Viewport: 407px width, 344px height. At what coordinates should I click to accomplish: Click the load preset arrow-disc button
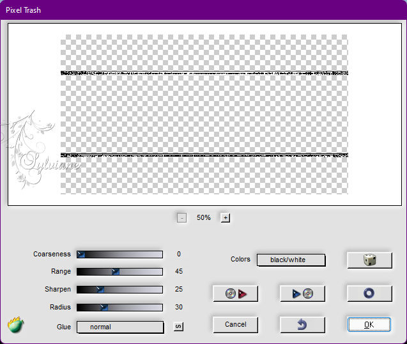[x=302, y=293]
